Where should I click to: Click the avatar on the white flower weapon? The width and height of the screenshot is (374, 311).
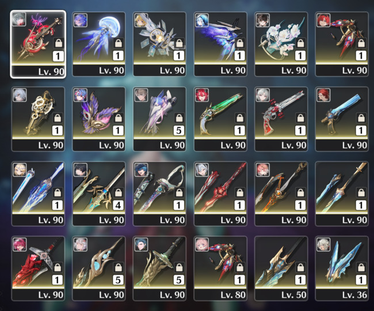tap(262, 20)
